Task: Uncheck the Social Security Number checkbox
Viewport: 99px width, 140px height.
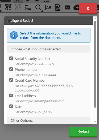Action: click(11, 58)
